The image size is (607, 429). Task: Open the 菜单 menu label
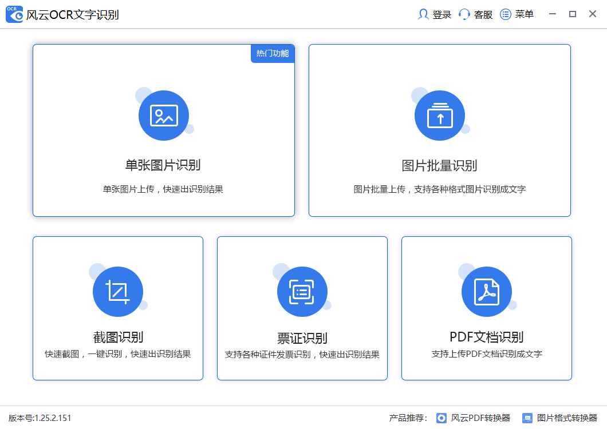tap(525, 14)
